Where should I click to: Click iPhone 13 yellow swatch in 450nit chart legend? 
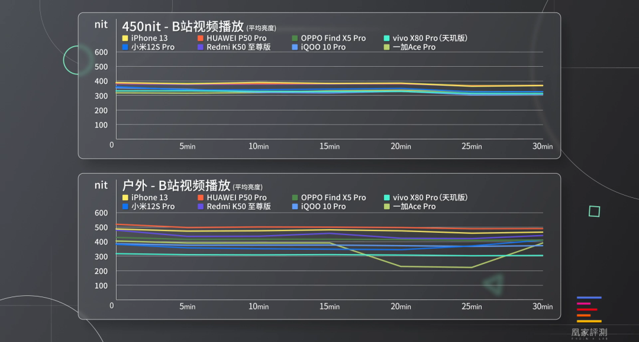pyautogui.click(x=125, y=38)
